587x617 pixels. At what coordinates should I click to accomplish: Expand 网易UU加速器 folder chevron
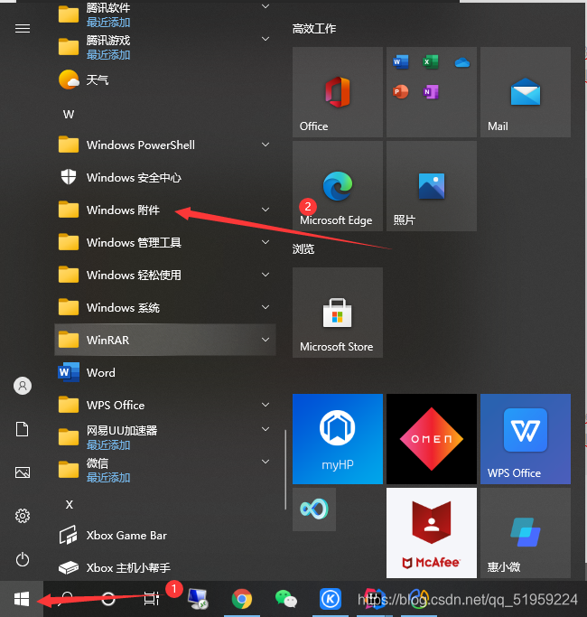pyautogui.click(x=266, y=429)
